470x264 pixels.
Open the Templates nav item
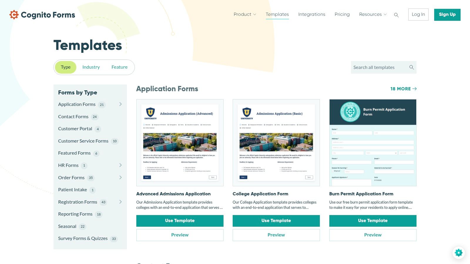(277, 14)
